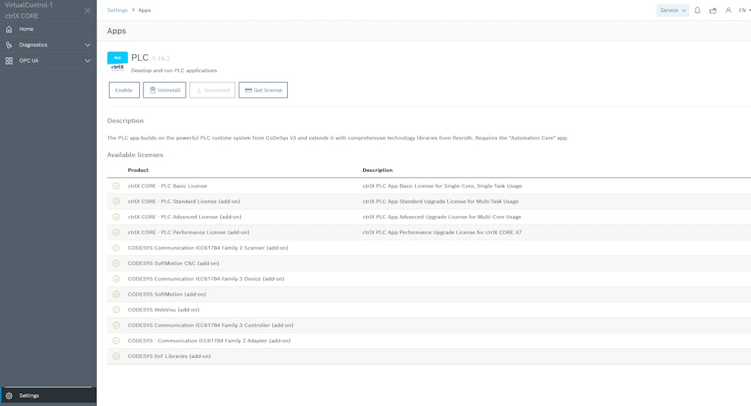
Task: Open the EN language dropdown
Action: click(x=743, y=11)
